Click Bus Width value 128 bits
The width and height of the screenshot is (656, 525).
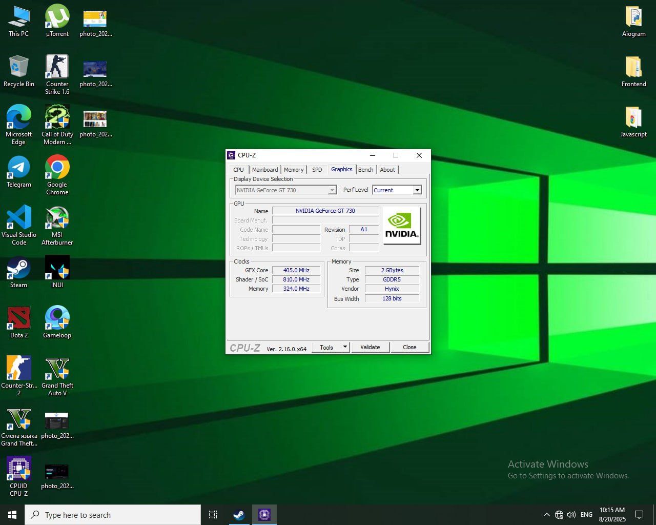(x=392, y=298)
